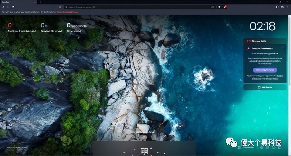Reload the page with the refresh icon

13,7
